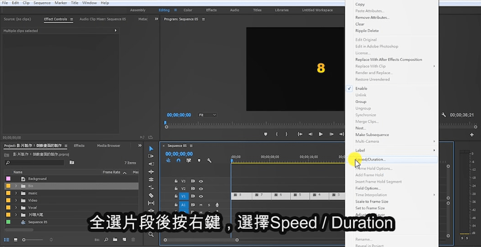481x247 pixels.
Task: Click New Item icon in Project panel
Action: pos(124,240)
